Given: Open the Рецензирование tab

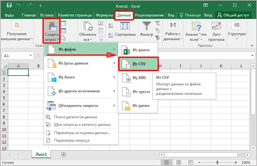Looking at the screenshot, I should point(149,15).
